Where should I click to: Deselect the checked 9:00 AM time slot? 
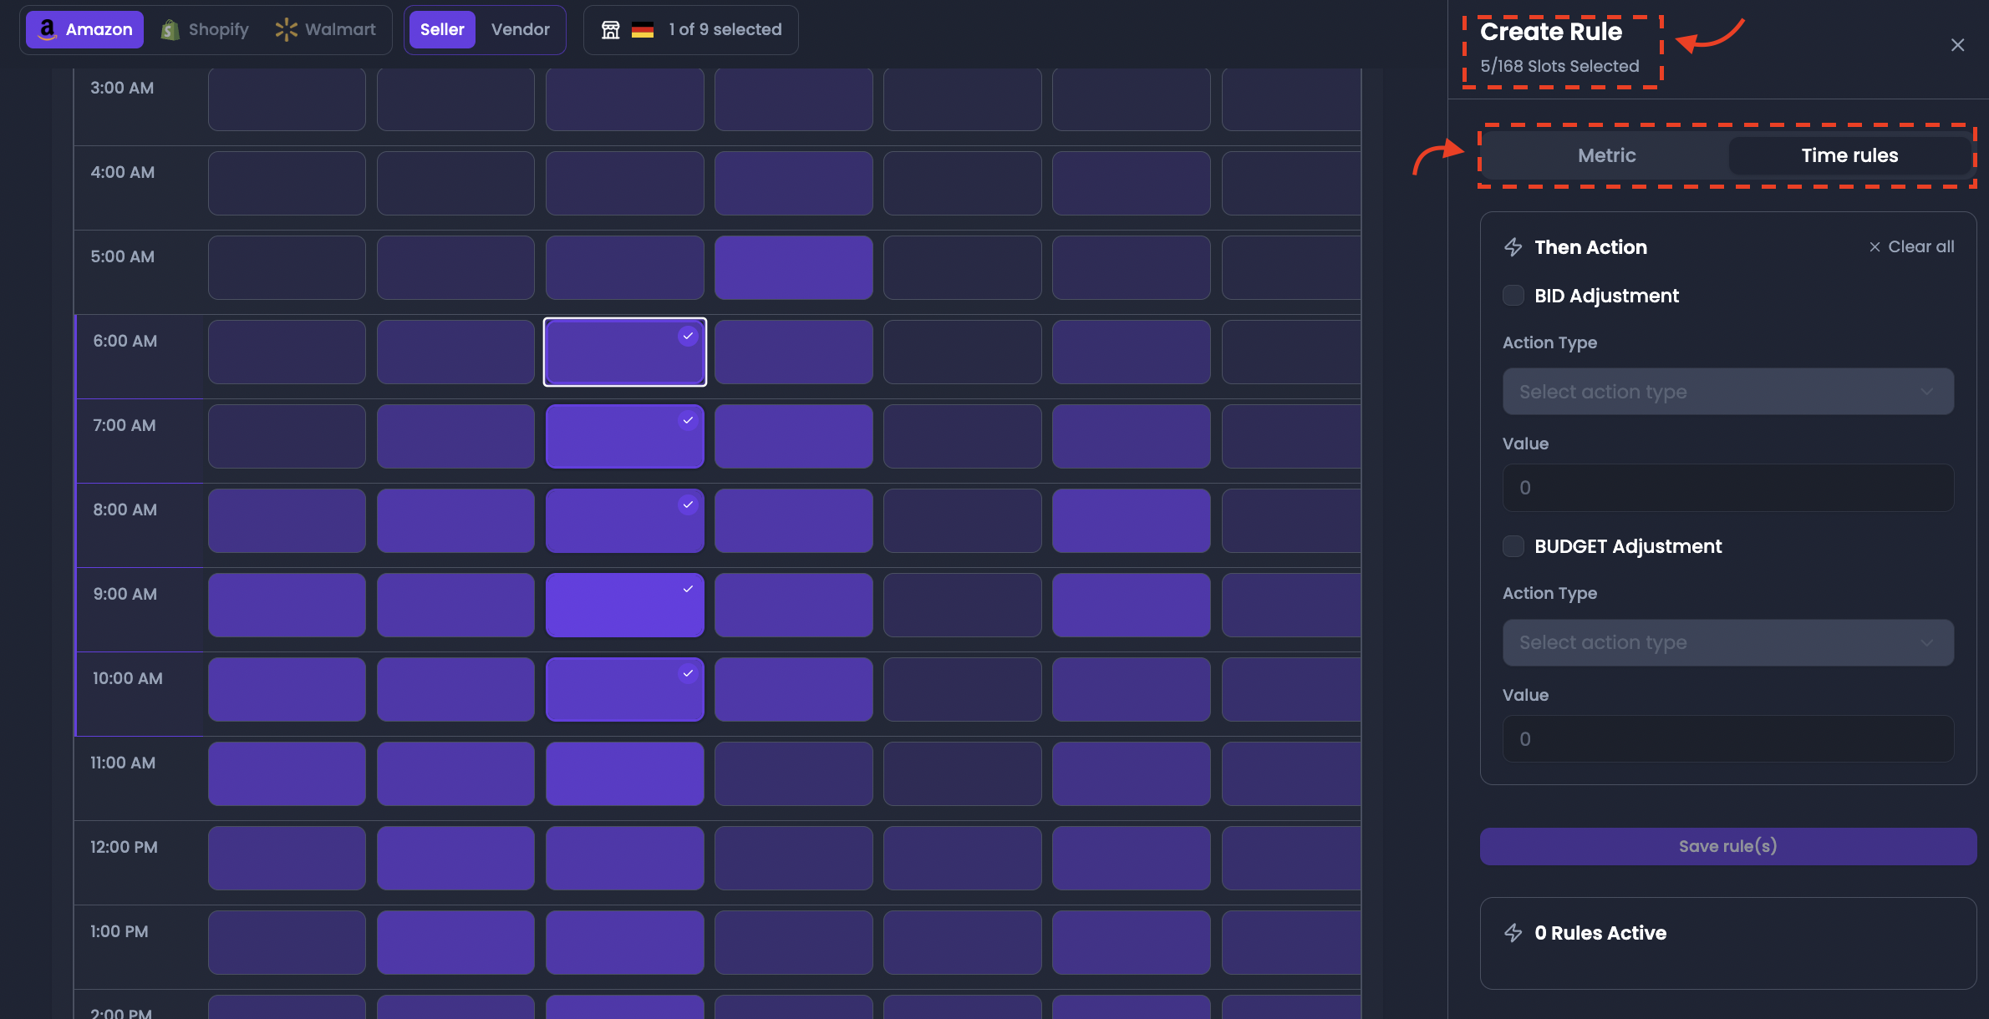coord(625,605)
